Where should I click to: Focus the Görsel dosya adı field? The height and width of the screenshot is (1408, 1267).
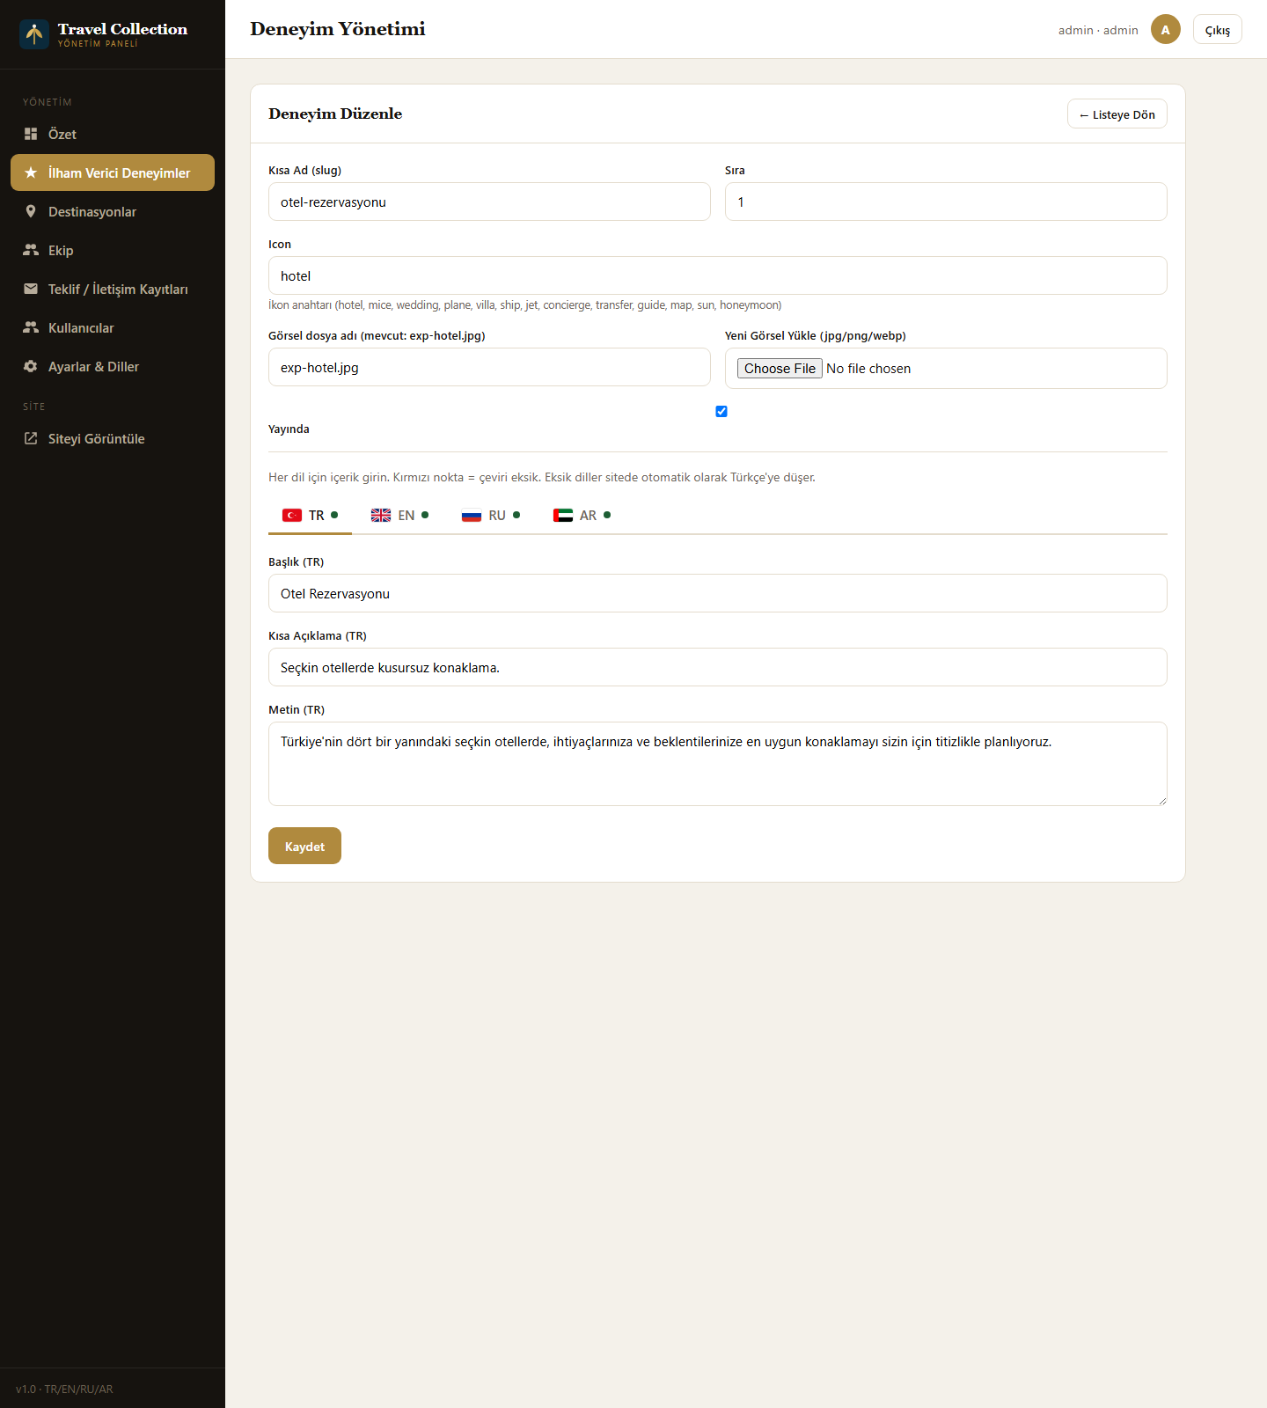click(x=489, y=367)
